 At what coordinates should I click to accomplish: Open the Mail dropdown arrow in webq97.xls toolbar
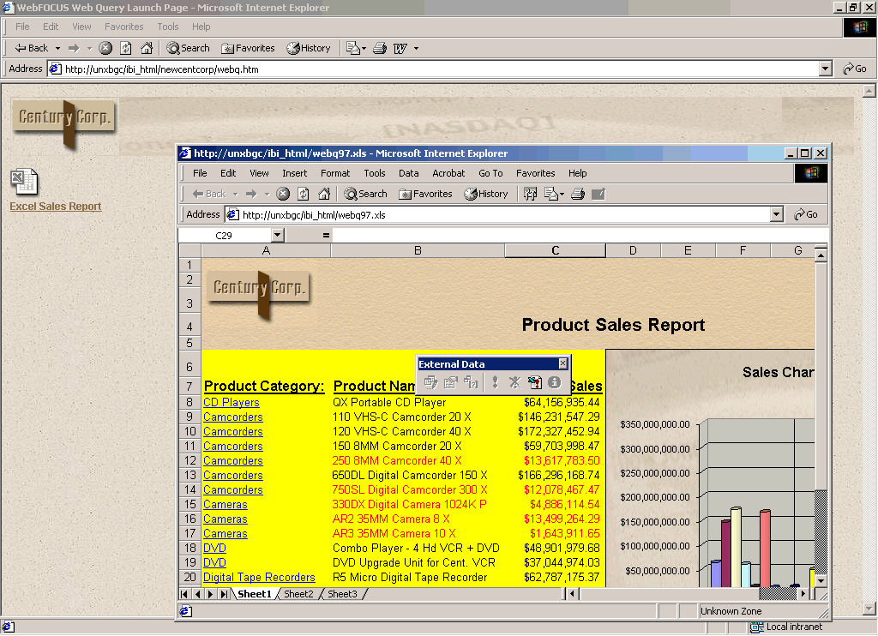[x=562, y=195]
